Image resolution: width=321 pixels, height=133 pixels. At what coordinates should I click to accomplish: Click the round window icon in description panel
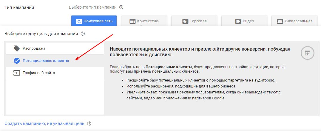(x=307, y=53)
